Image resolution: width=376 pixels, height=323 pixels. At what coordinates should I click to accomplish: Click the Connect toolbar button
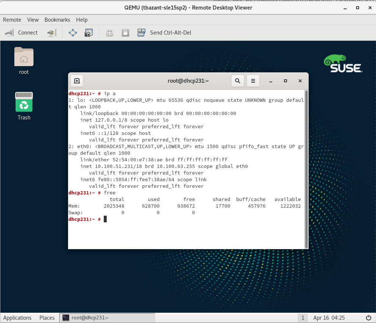click(x=21, y=33)
